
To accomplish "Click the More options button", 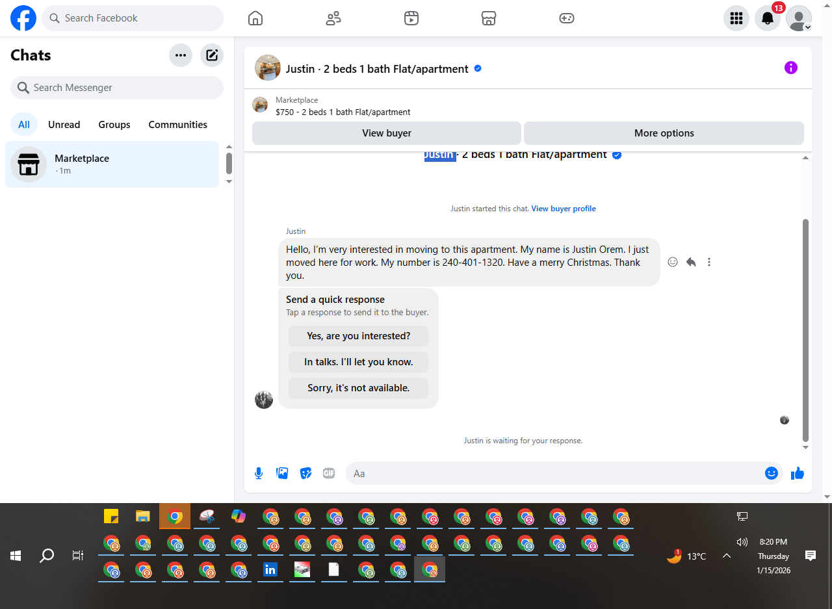I will click(x=664, y=133).
